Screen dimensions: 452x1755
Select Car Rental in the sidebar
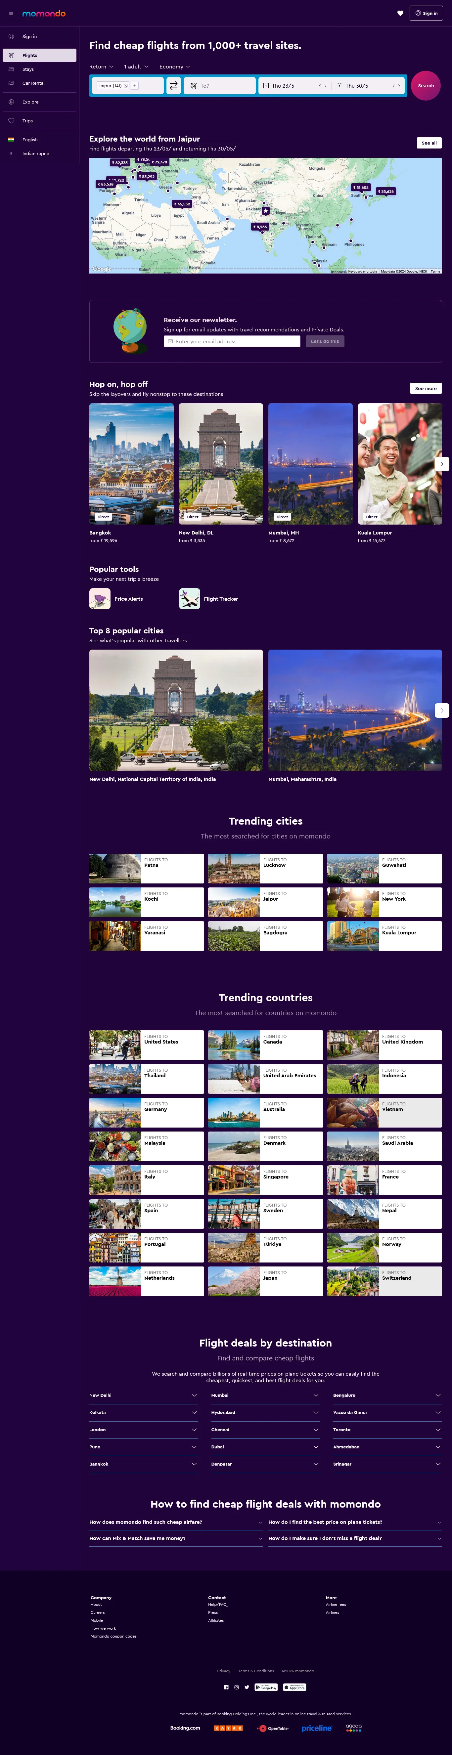click(39, 83)
